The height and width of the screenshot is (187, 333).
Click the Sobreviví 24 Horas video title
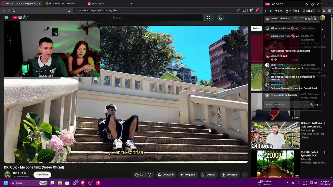(x=311, y=125)
